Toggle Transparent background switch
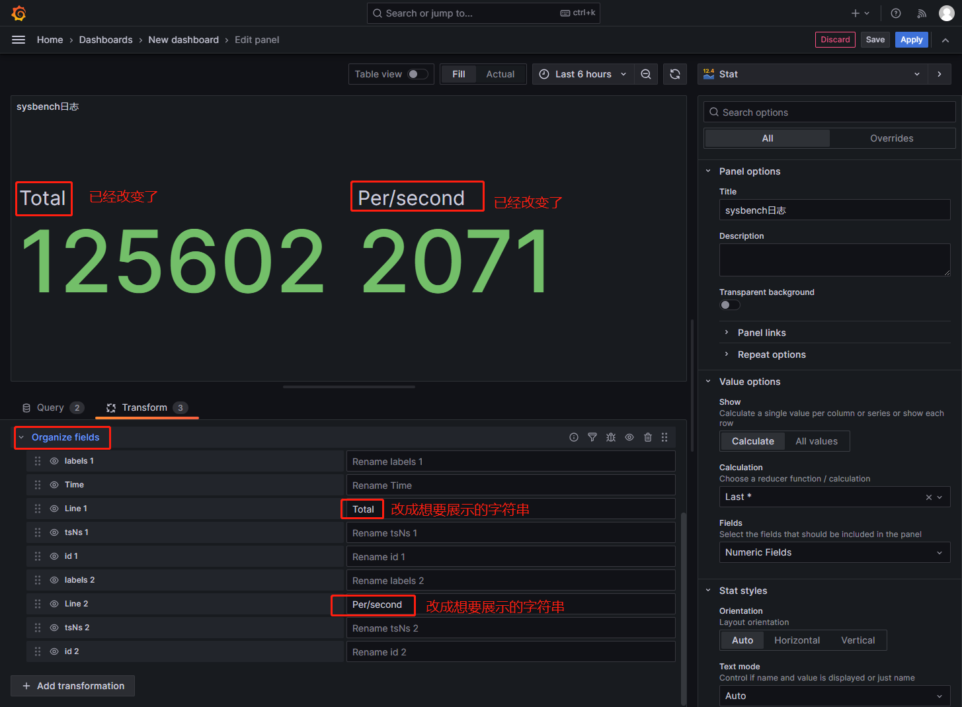This screenshot has width=962, height=707. click(730, 305)
